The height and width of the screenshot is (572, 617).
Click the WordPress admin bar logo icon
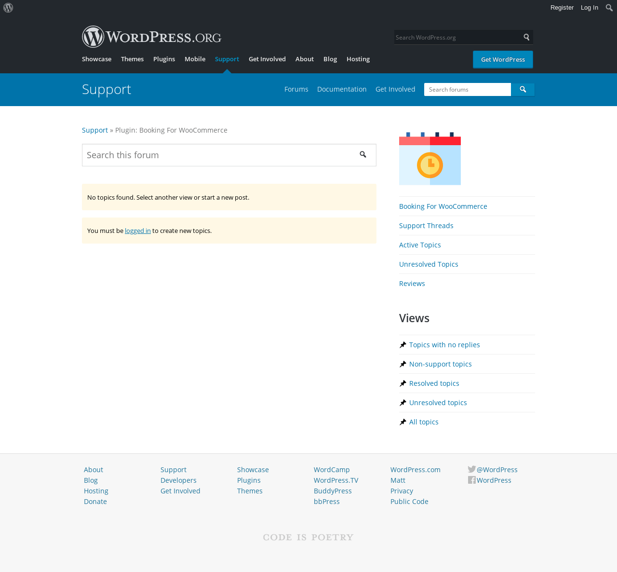(8, 8)
